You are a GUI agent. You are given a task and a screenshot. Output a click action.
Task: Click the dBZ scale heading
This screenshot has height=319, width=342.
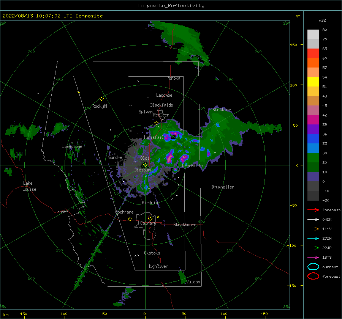pos(322,20)
